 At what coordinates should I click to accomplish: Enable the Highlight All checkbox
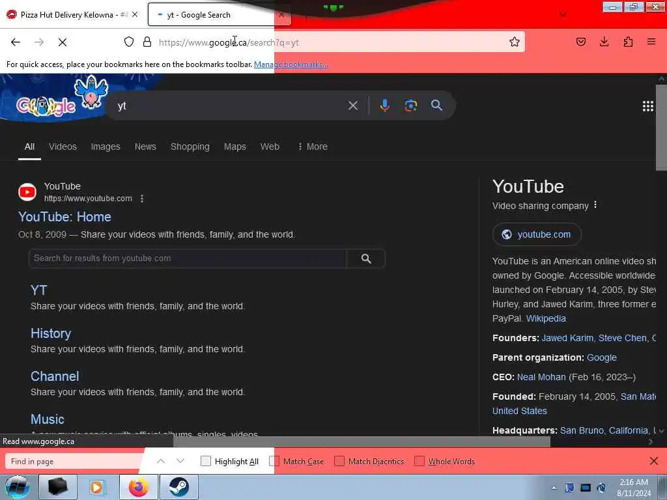click(205, 461)
